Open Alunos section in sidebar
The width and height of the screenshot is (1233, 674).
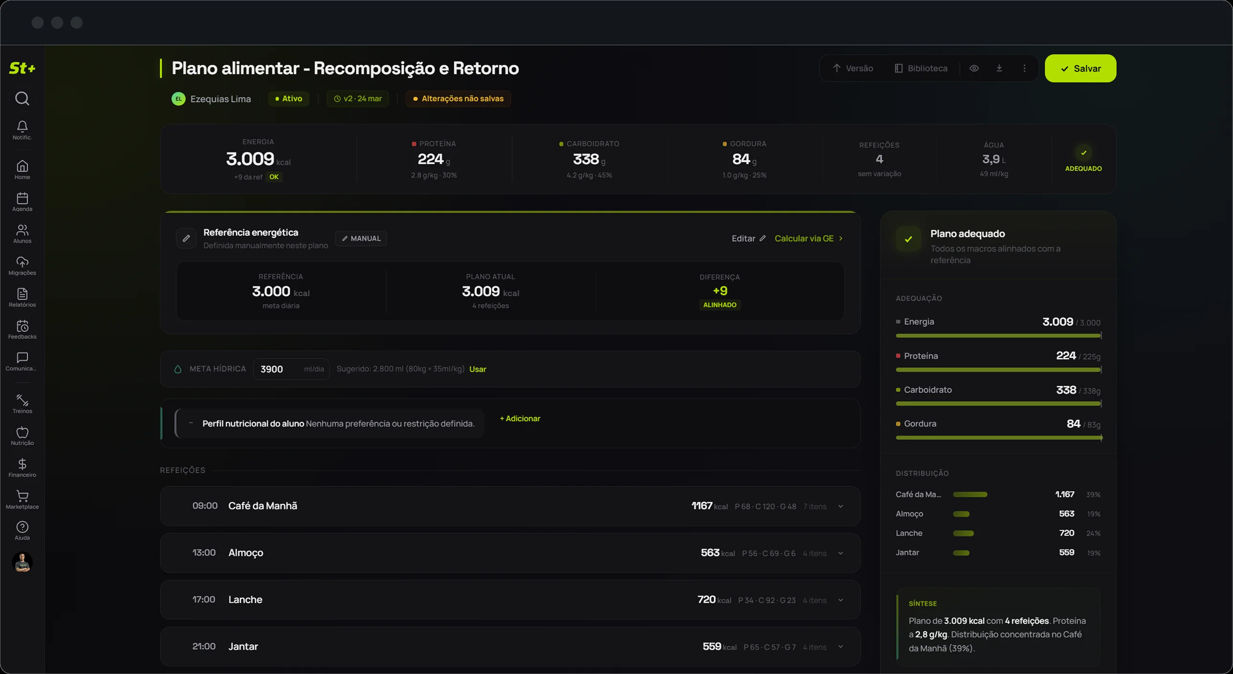[x=22, y=234]
